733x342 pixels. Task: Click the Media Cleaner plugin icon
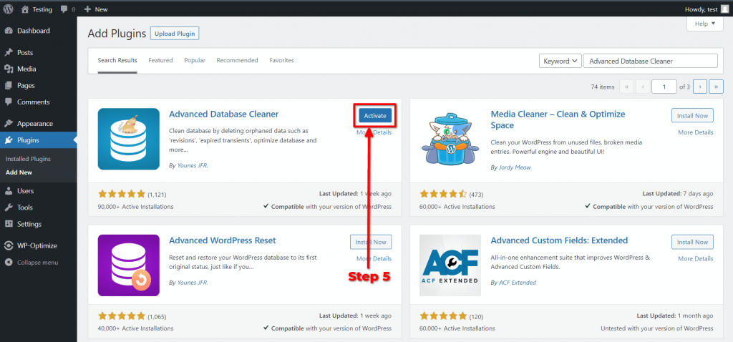450,139
